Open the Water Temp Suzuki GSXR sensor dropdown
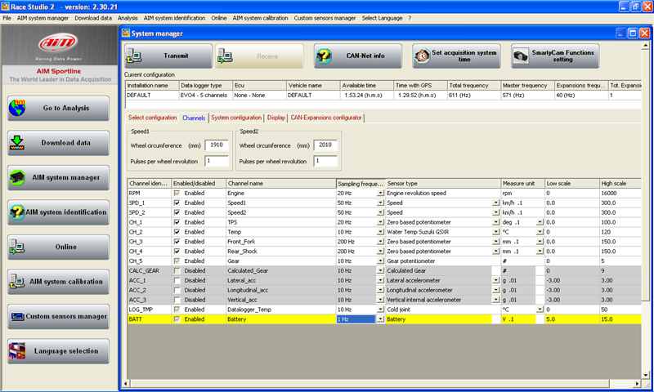The image size is (654, 392). point(495,232)
